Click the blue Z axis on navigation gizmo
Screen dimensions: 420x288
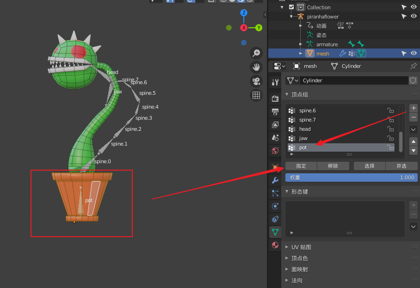[244, 12]
